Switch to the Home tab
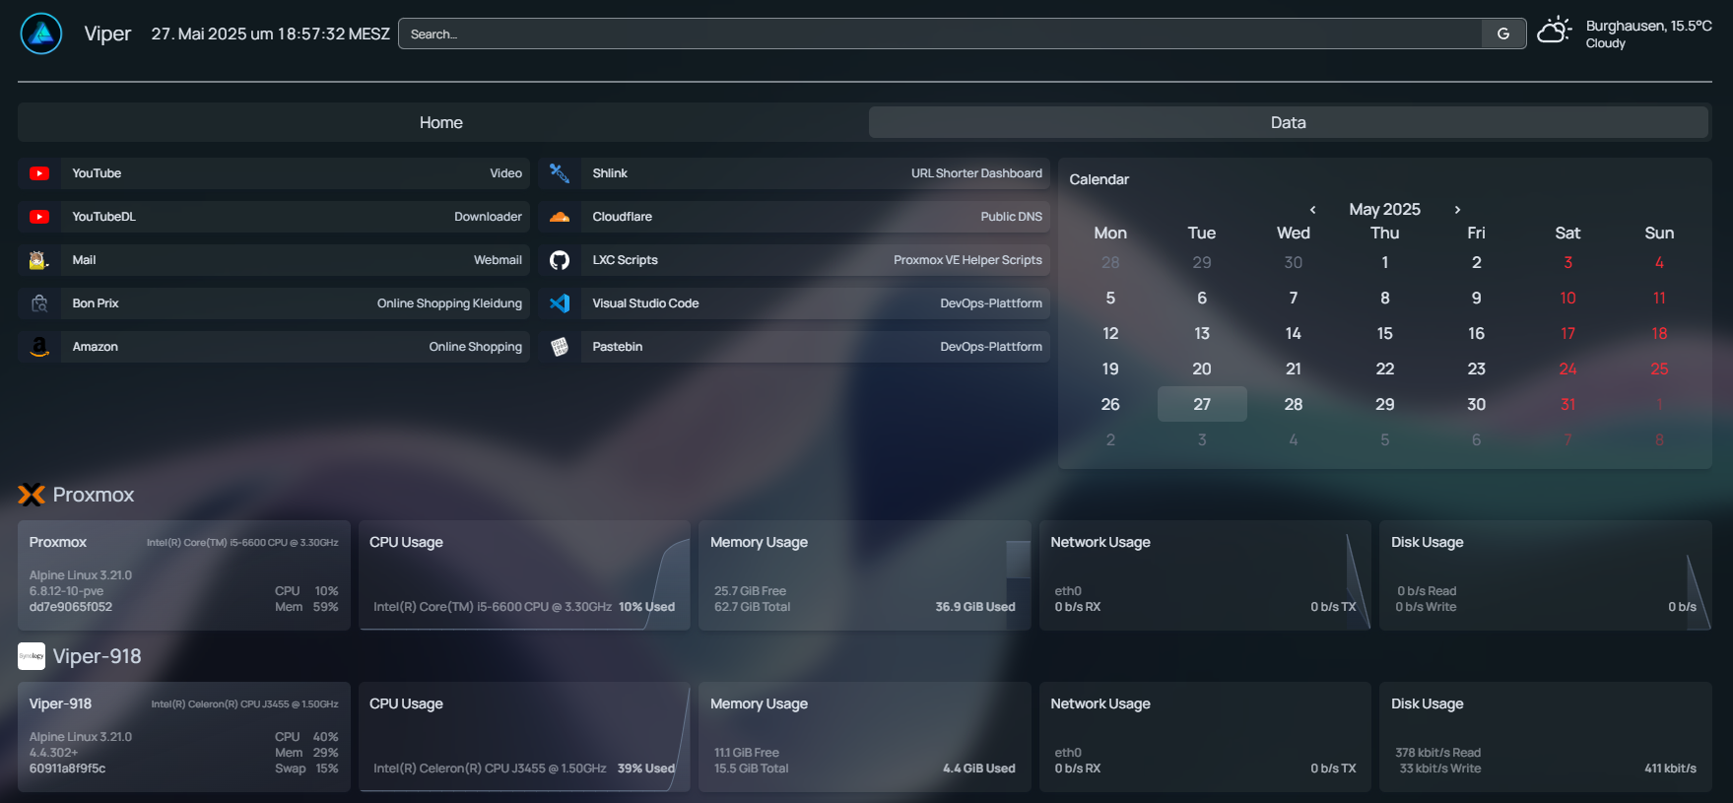 point(441,123)
